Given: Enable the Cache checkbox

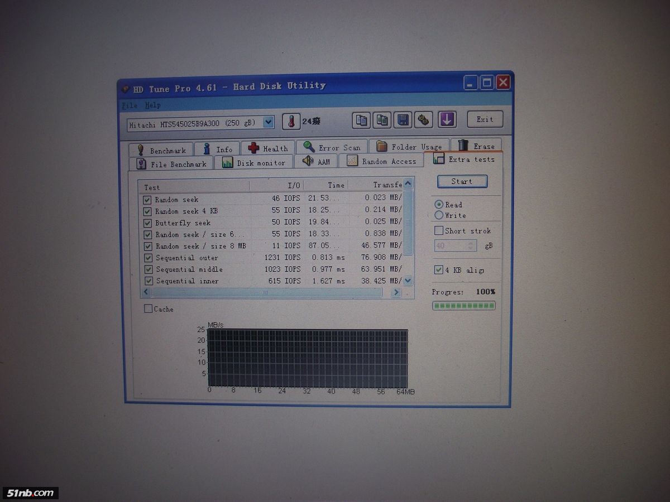Looking at the screenshot, I should [148, 308].
